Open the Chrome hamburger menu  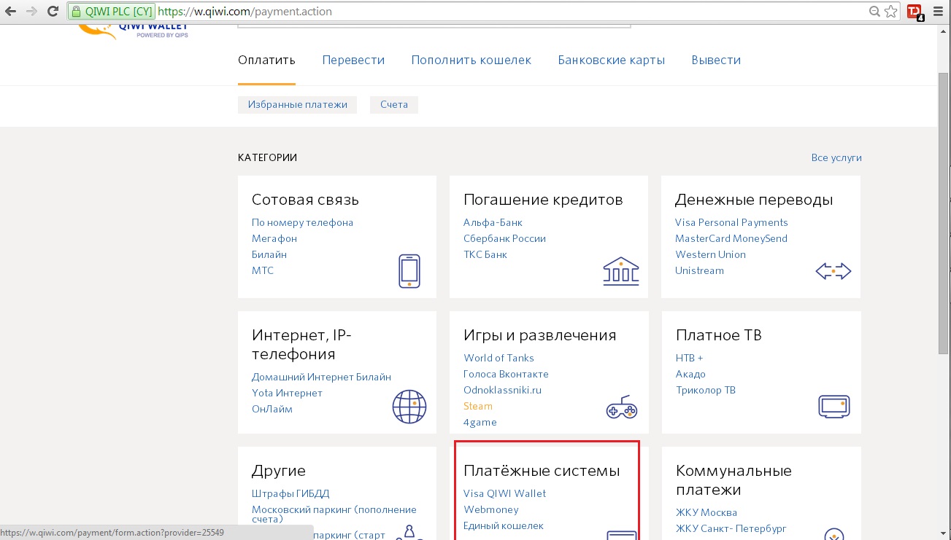tap(938, 12)
